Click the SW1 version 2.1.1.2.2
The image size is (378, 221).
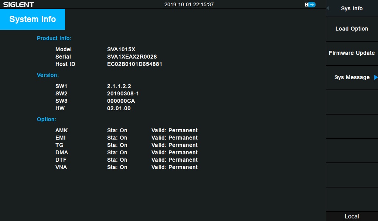119,86
